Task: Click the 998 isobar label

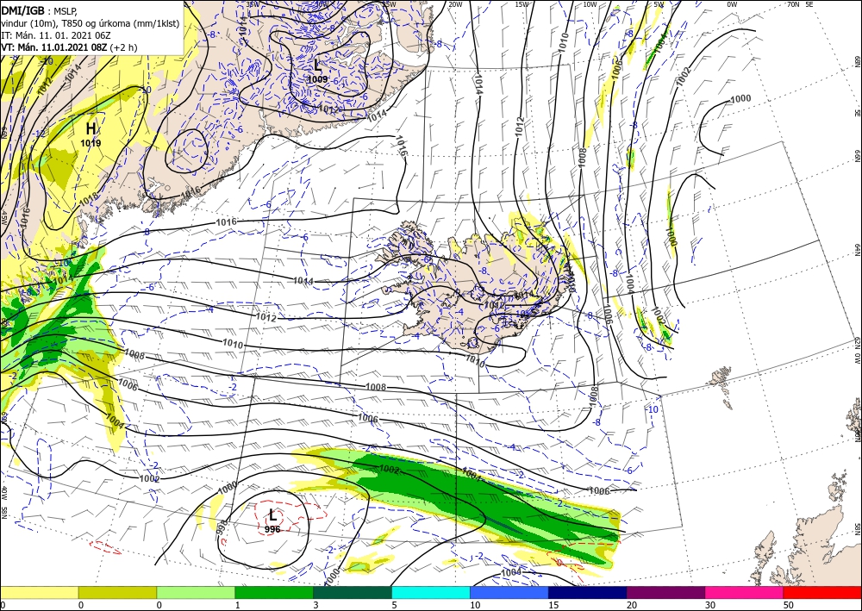Action: 223,527
